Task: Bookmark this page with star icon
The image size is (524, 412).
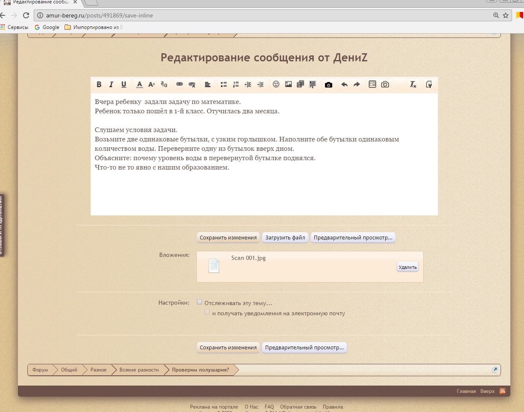Action: click(506, 15)
